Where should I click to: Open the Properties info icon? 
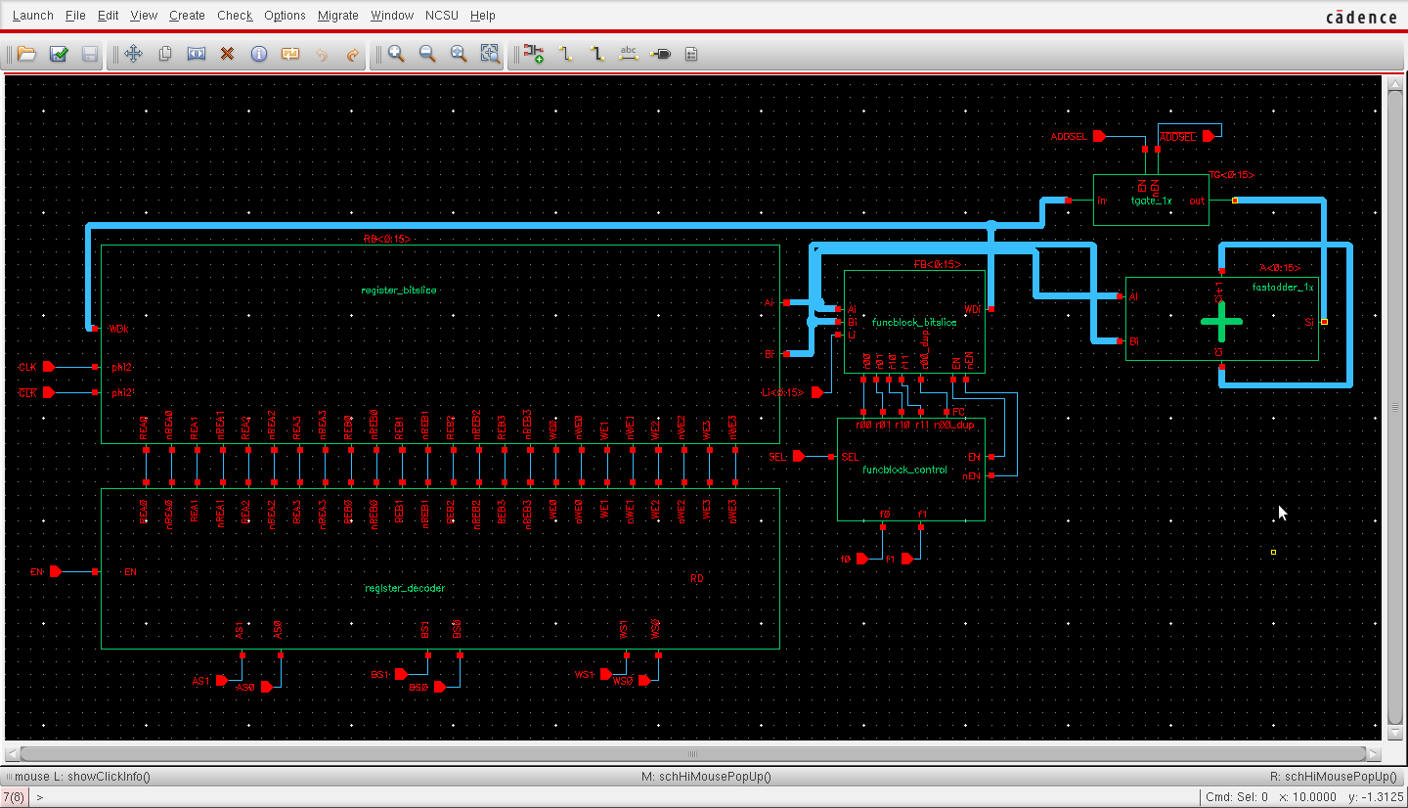[258, 54]
